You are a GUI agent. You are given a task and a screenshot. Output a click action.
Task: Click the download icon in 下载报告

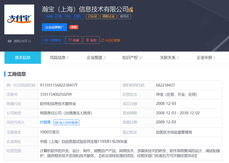coord(46,40)
